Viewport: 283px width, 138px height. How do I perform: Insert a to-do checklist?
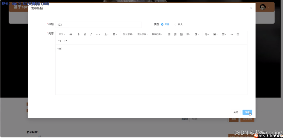point(182,34)
